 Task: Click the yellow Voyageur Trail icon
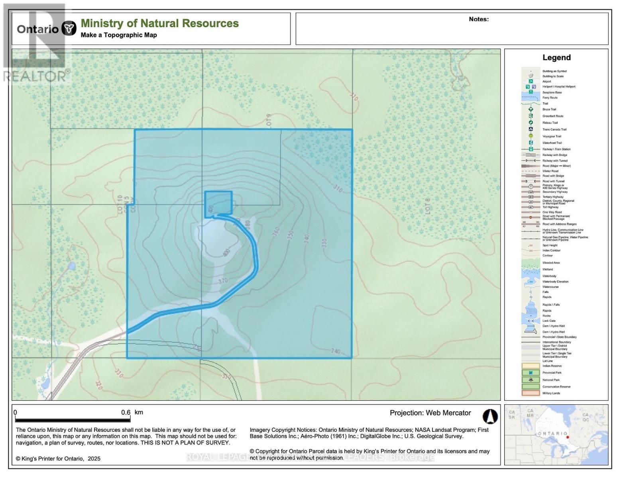pyautogui.click(x=531, y=136)
